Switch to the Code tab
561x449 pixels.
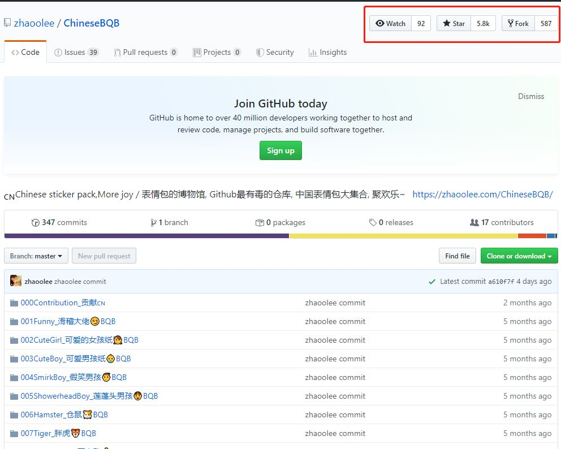pos(25,52)
